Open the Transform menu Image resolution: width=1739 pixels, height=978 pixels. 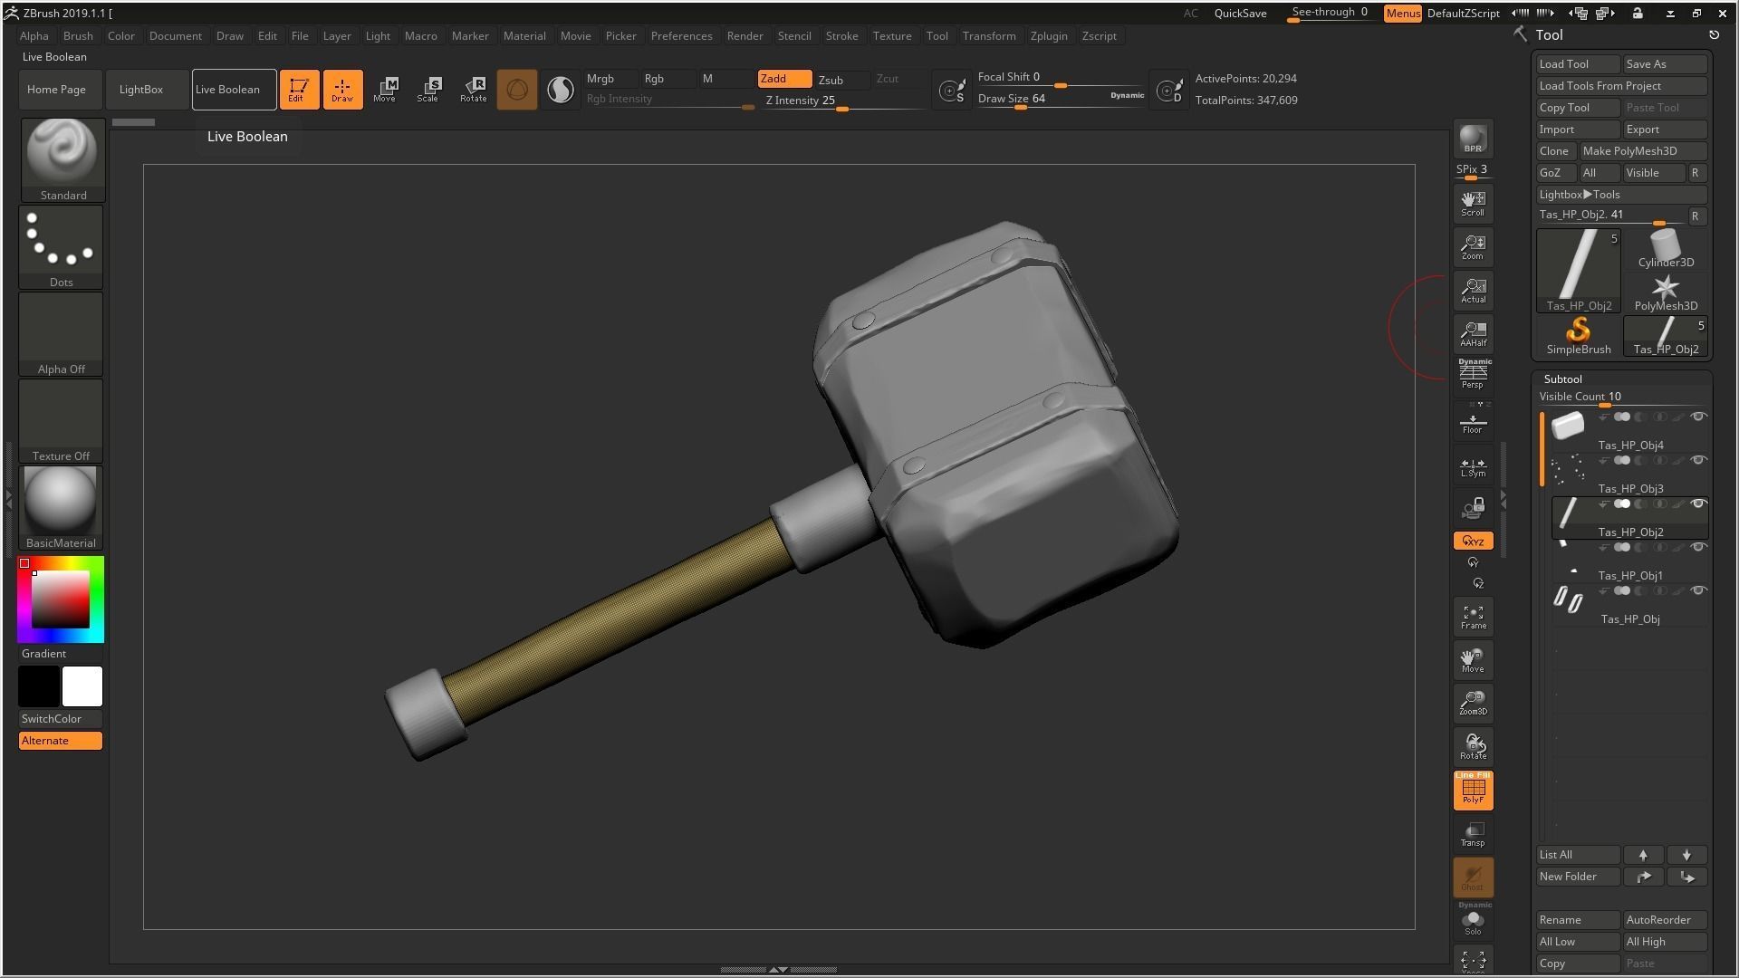989,36
